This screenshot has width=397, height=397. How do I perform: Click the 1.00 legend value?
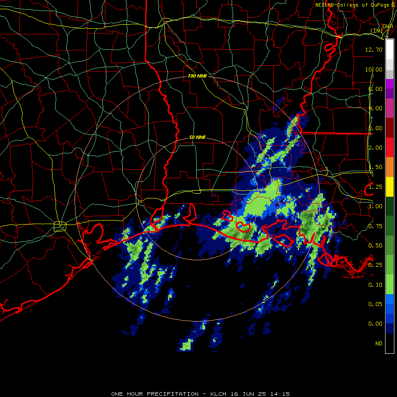coord(375,206)
